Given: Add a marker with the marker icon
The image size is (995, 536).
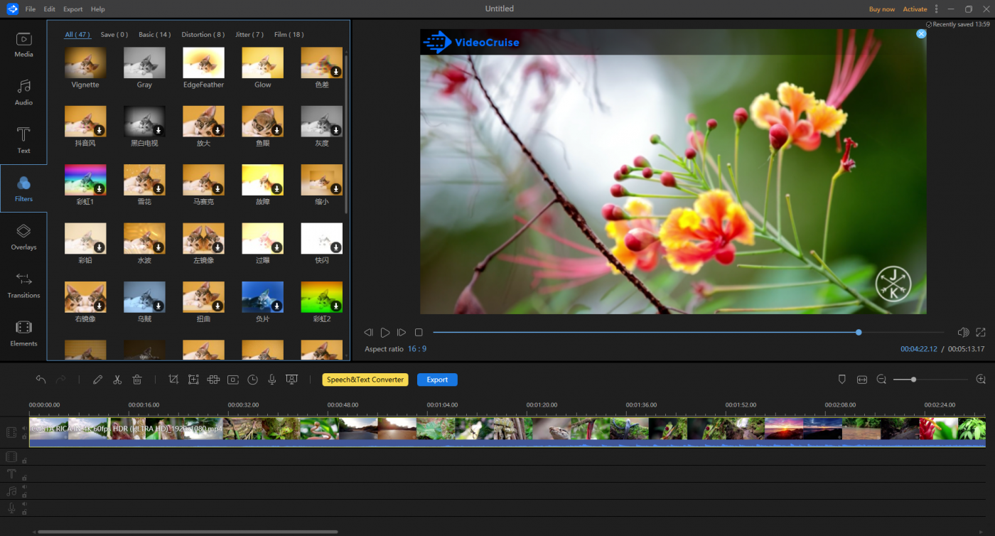Looking at the screenshot, I should (842, 380).
